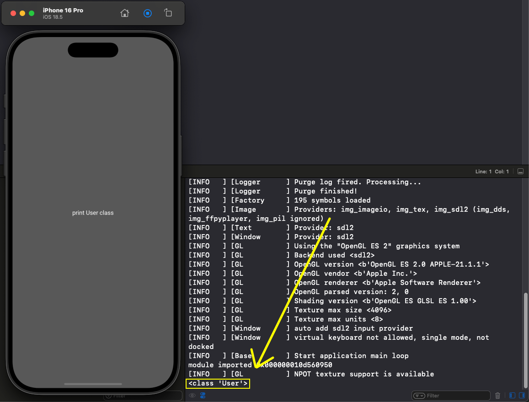Rotate the device with the Simulator toolbar icon
Image resolution: width=529 pixels, height=402 pixels.
[x=168, y=13]
